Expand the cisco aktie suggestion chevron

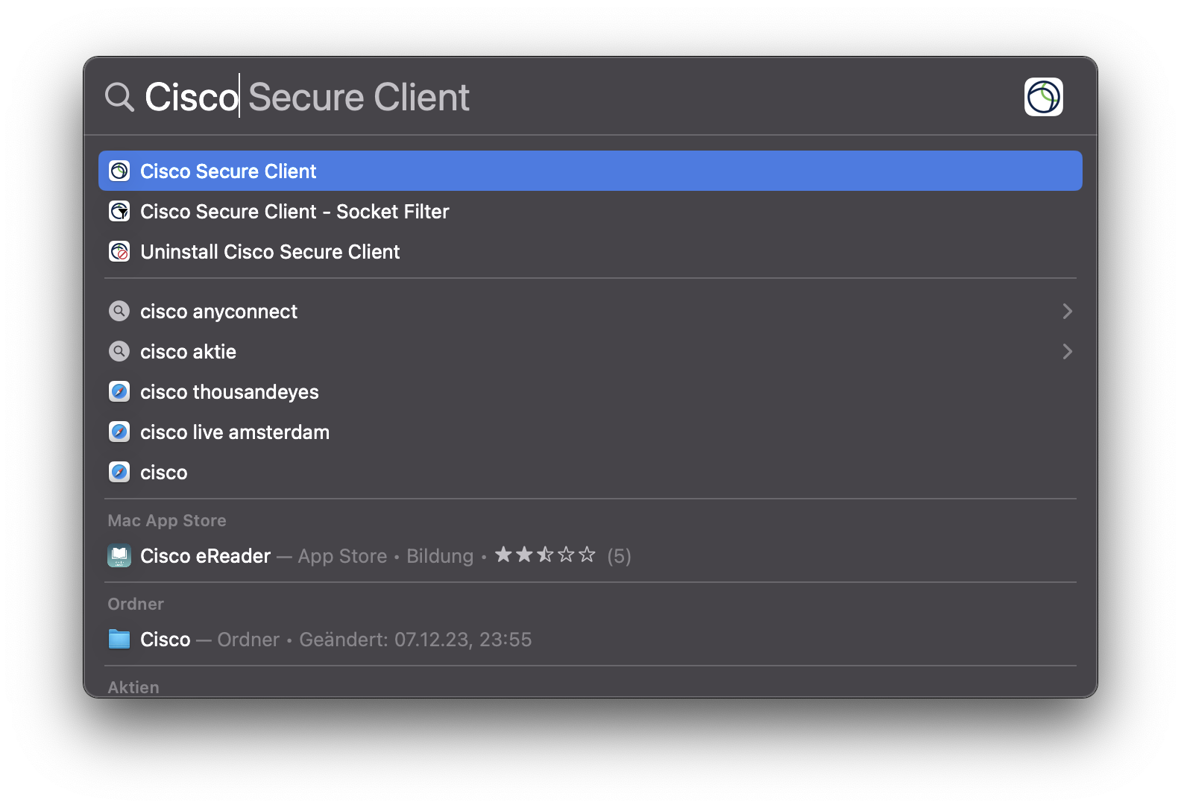pos(1067,352)
